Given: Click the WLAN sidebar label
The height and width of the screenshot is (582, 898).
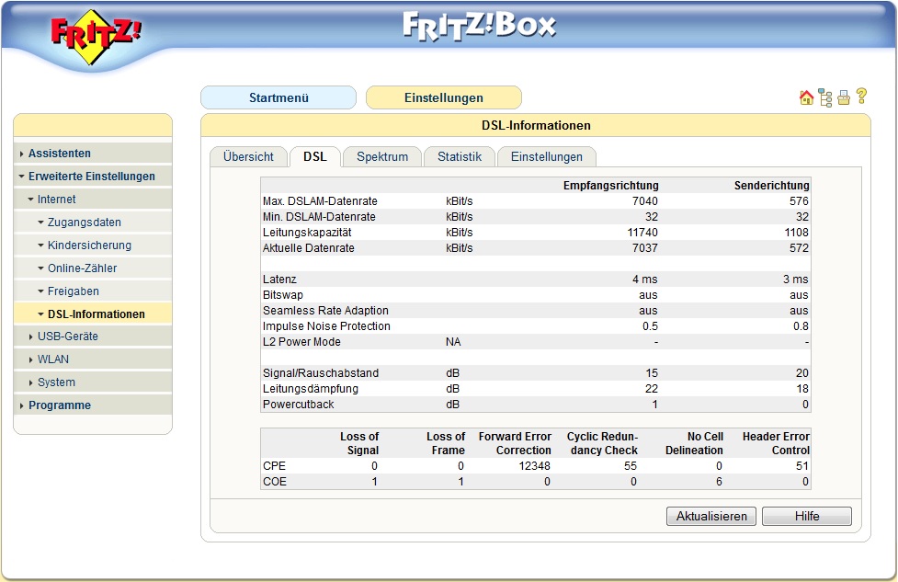Looking at the screenshot, I should 53,359.
